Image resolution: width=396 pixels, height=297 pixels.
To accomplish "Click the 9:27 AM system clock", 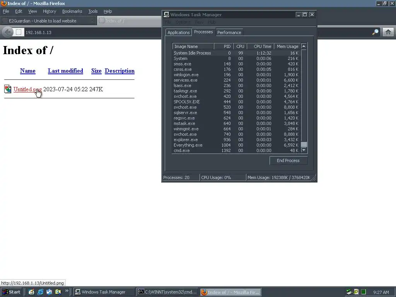I will tap(381, 292).
